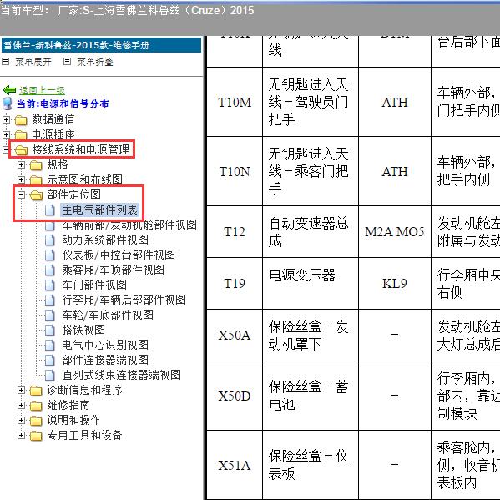Open 搭铁视图 in the tree
The height and width of the screenshot is (500, 500).
83,330
